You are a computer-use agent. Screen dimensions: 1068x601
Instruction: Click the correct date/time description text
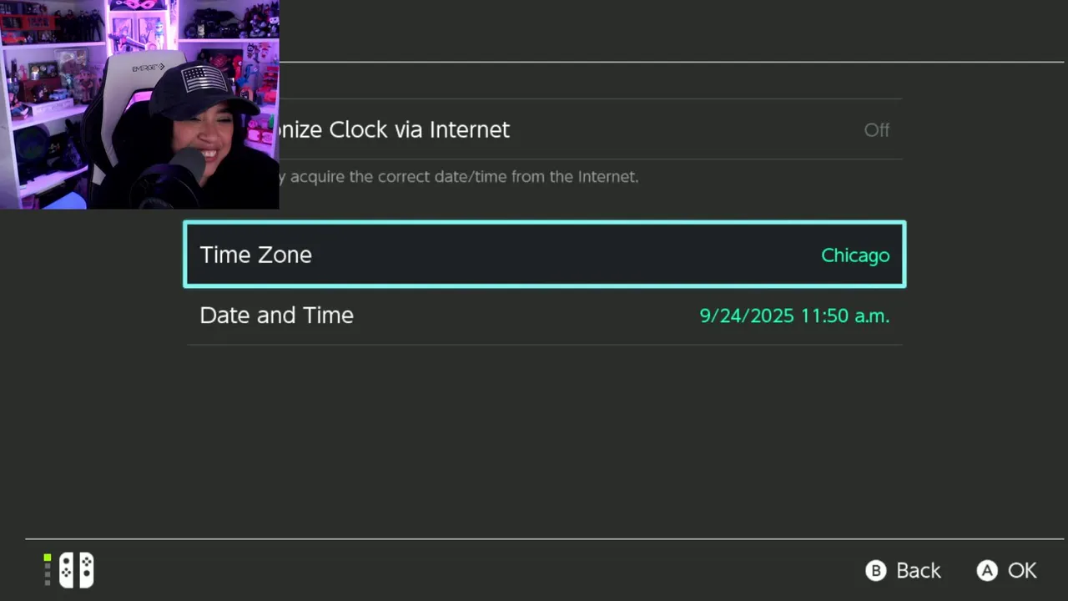459,177
